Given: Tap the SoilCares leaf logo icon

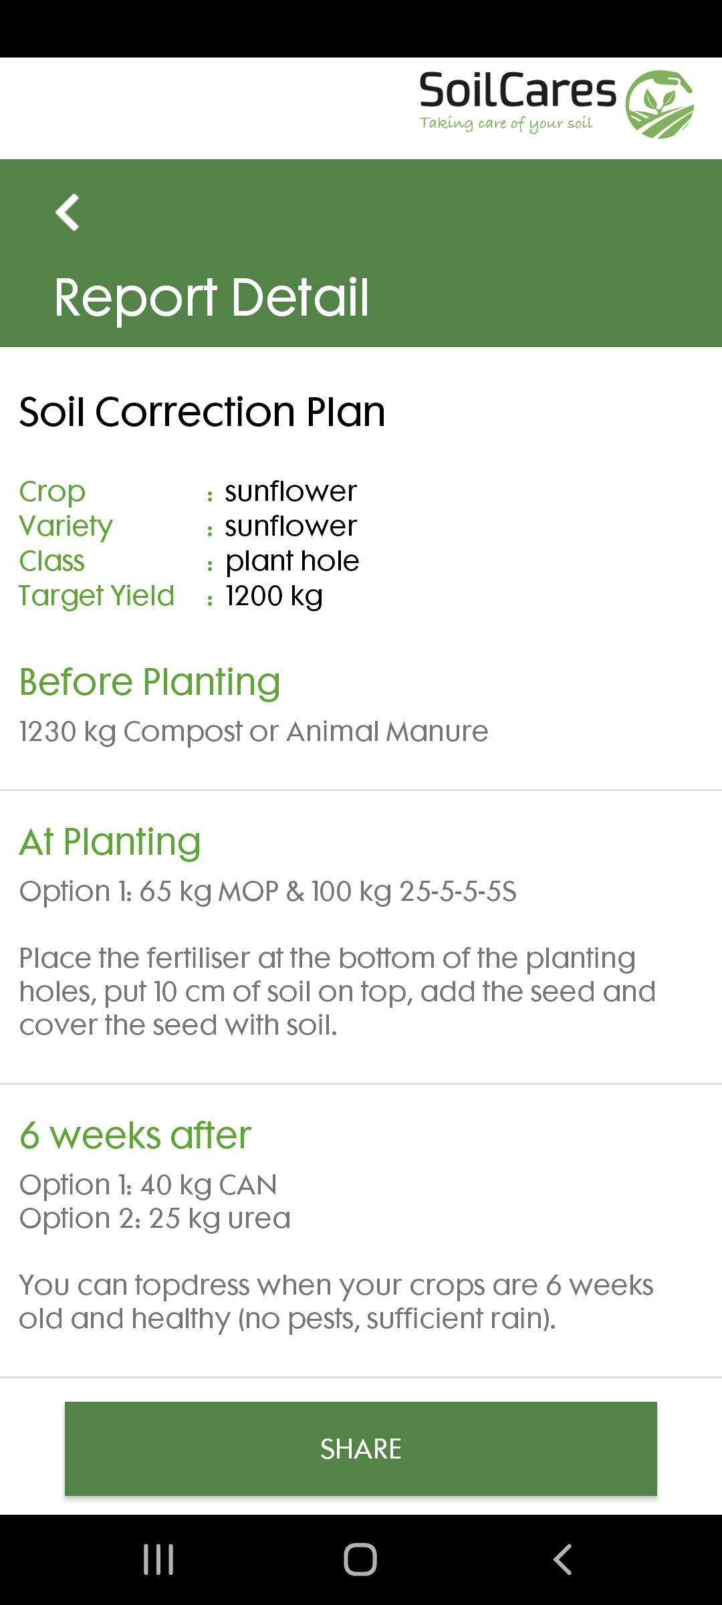Looking at the screenshot, I should point(659,105).
